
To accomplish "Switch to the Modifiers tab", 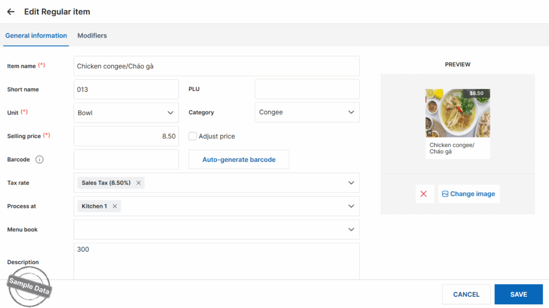I will point(92,36).
